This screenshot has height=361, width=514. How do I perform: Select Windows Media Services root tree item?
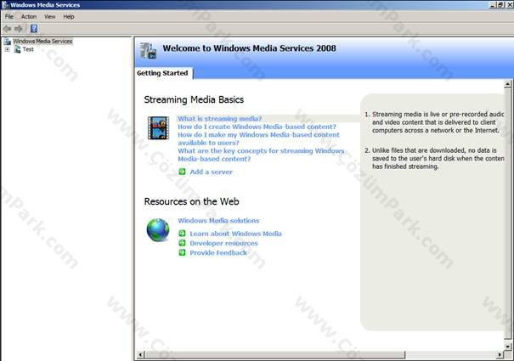coord(42,41)
